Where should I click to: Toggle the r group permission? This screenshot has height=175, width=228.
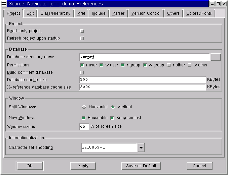tap(123, 65)
